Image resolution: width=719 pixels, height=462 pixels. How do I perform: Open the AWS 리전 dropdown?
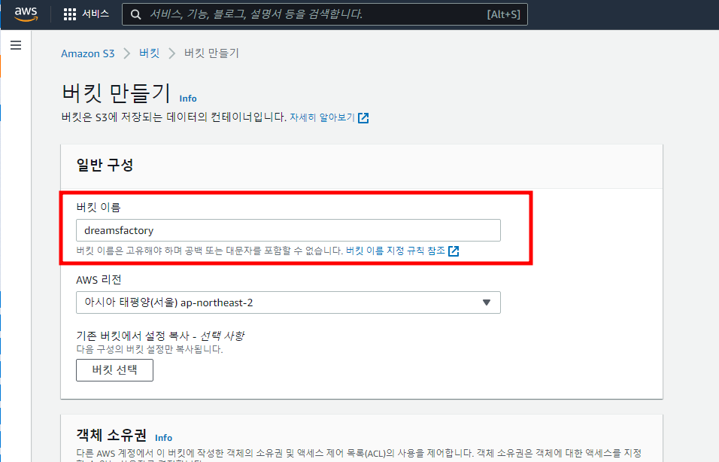[288, 302]
